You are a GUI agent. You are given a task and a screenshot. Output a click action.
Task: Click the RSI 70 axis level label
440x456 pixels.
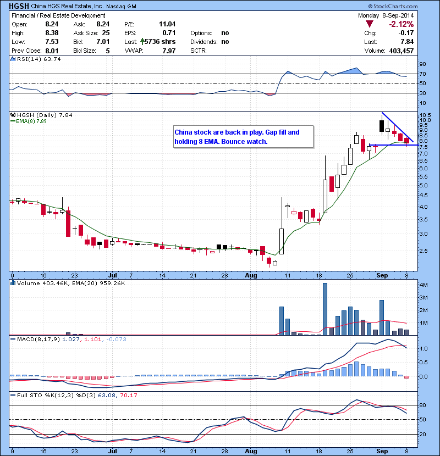coord(422,74)
